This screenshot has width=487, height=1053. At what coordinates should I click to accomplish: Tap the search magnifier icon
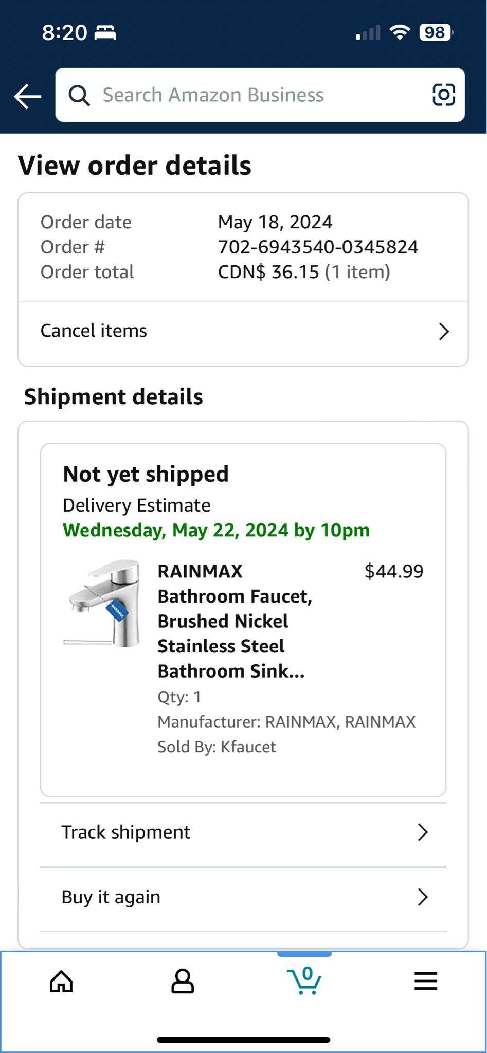coord(79,95)
